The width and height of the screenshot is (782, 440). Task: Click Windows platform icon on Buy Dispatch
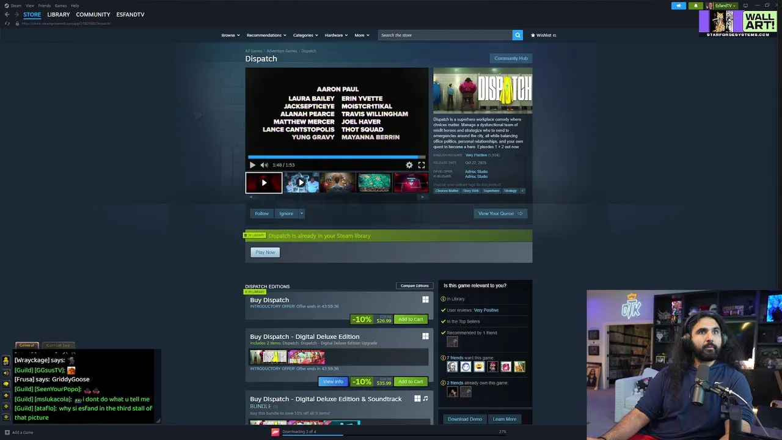coord(425,299)
